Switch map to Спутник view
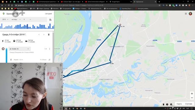The height and width of the screenshot is (110, 195). coord(189,104)
